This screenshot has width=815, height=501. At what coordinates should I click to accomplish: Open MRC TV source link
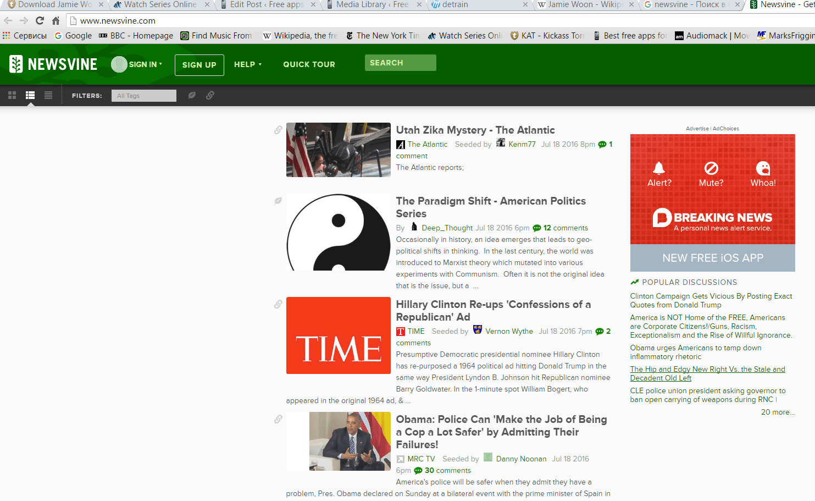[x=421, y=459]
